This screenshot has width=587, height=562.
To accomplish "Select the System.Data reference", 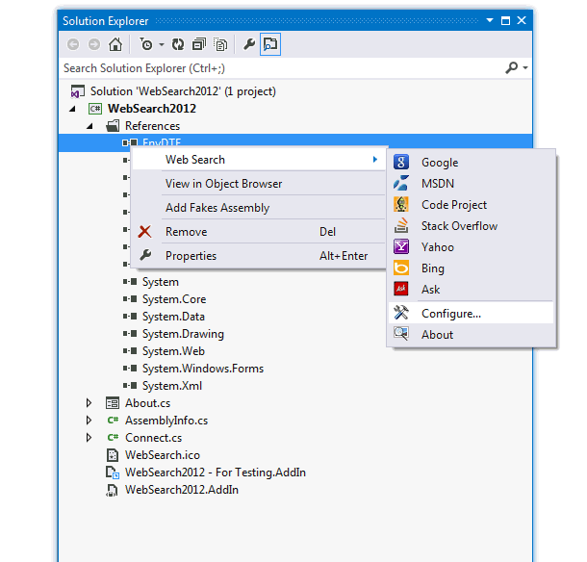I will coord(173,317).
